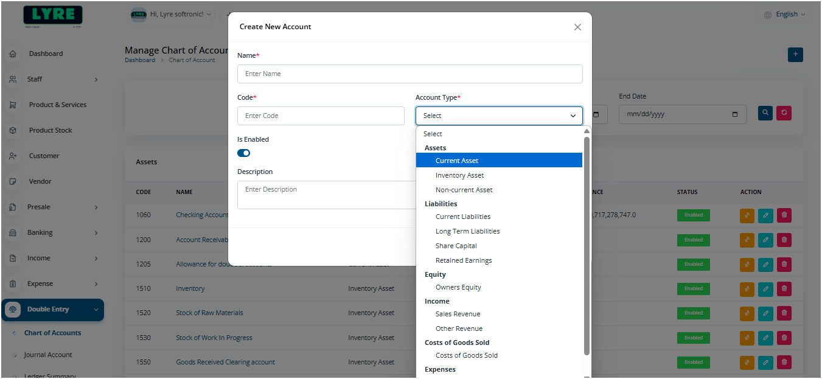822x379 pixels.
Task: Run the search with the magnifier icon
Action: pyautogui.click(x=765, y=113)
